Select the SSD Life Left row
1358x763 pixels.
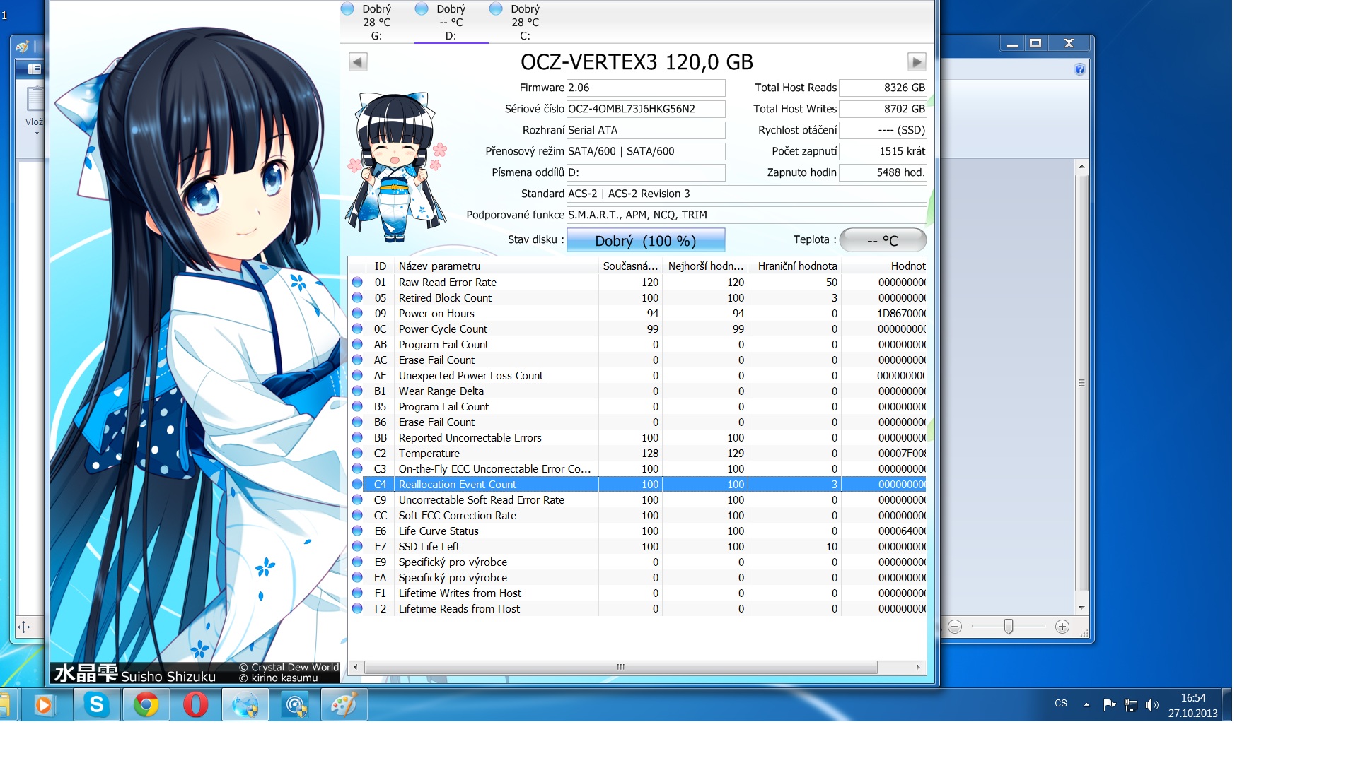point(637,547)
